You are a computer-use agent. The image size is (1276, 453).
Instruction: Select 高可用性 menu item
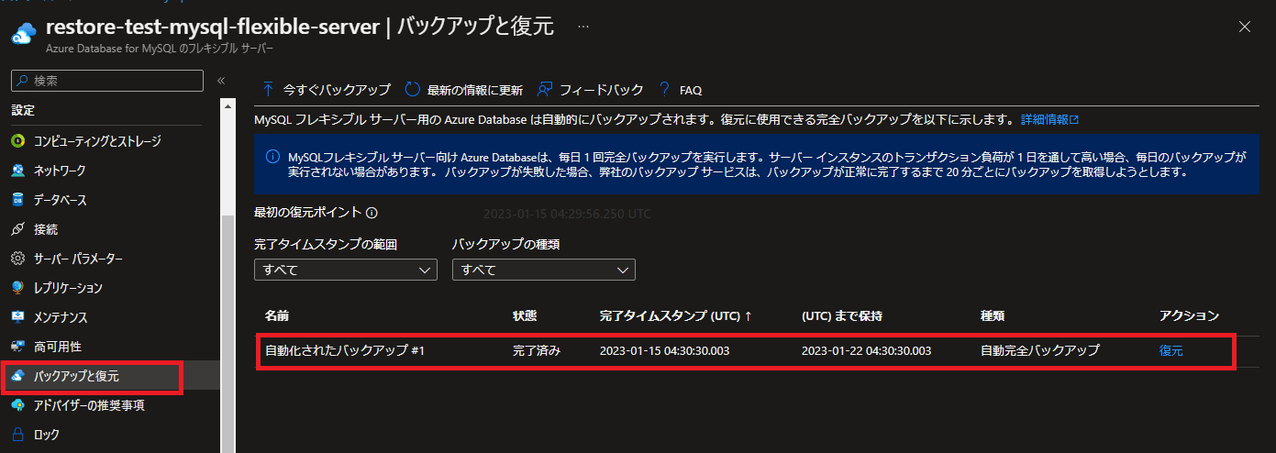coord(58,347)
